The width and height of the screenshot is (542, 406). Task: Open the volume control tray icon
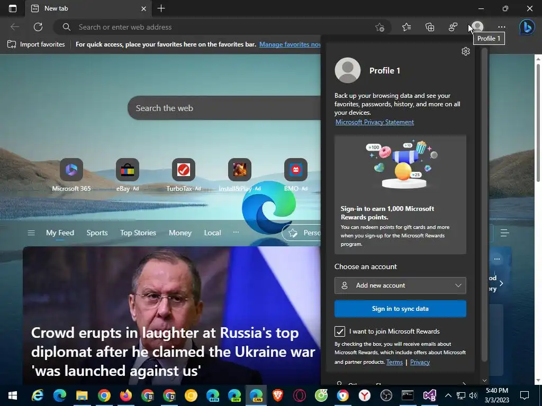click(473, 395)
